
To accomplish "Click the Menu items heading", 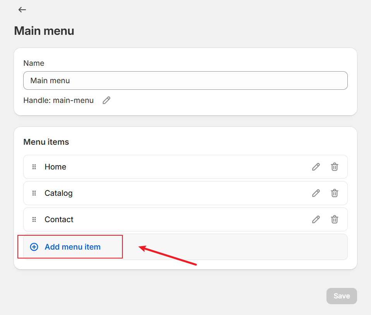I will 46,142.
